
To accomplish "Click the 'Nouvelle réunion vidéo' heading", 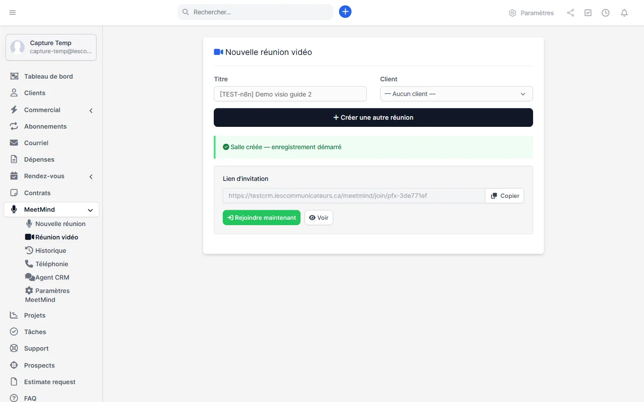I will (269, 52).
